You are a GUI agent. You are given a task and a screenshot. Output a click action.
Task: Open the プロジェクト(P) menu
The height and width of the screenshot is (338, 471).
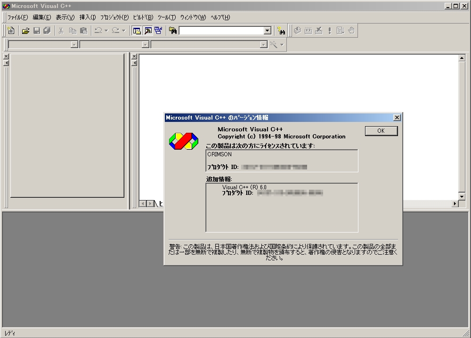click(114, 17)
